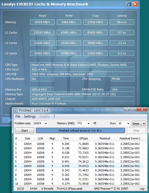Click the Motherboard Asus Crosshair IV Formula field
This screenshot has height=193, width=149.
(x=82, y=104)
